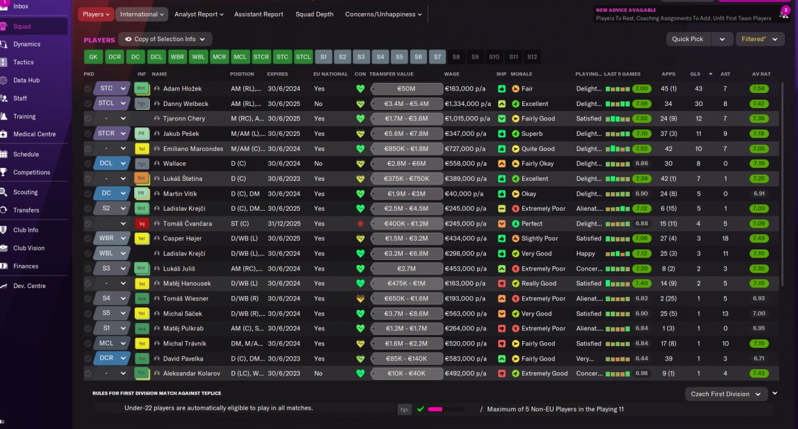Viewport: 798px width, 429px height.
Task: Open the Players dropdown menu
Action: click(95, 14)
